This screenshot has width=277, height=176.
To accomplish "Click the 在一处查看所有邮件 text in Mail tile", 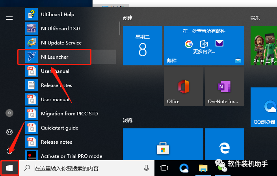I will click(x=204, y=31).
